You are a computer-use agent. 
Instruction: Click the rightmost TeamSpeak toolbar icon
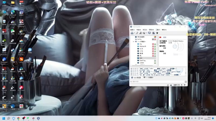(x=157, y=33)
